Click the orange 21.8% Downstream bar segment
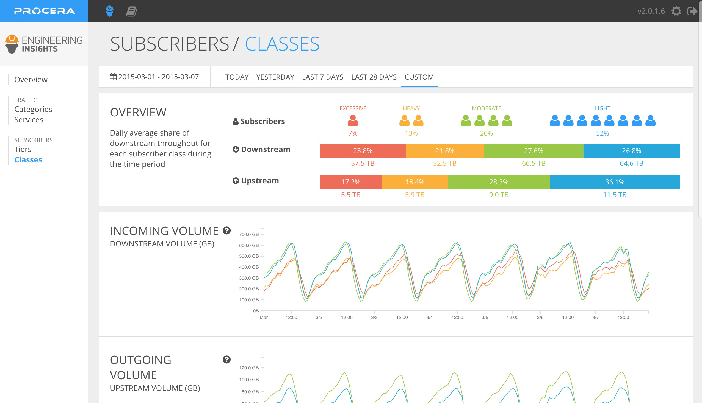Viewport: 702px width, 404px height. coord(445,151)
